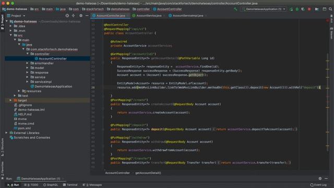
Task: Expand External Libraries node
Action: tap(6, 133)
